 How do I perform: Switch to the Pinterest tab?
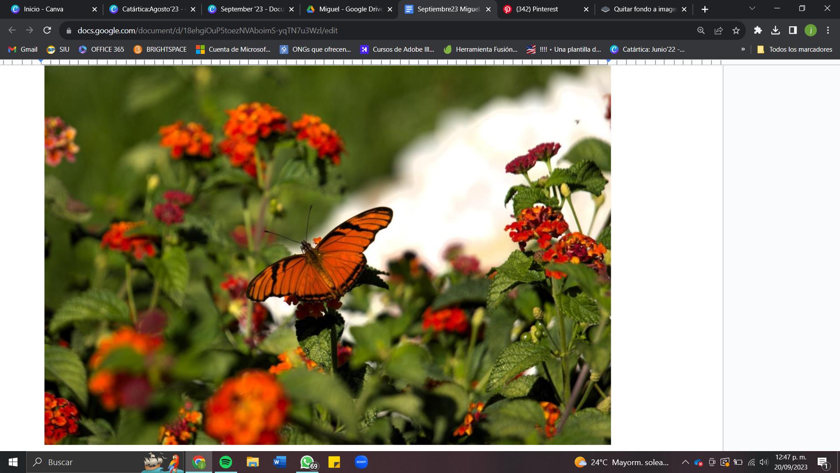537,9
